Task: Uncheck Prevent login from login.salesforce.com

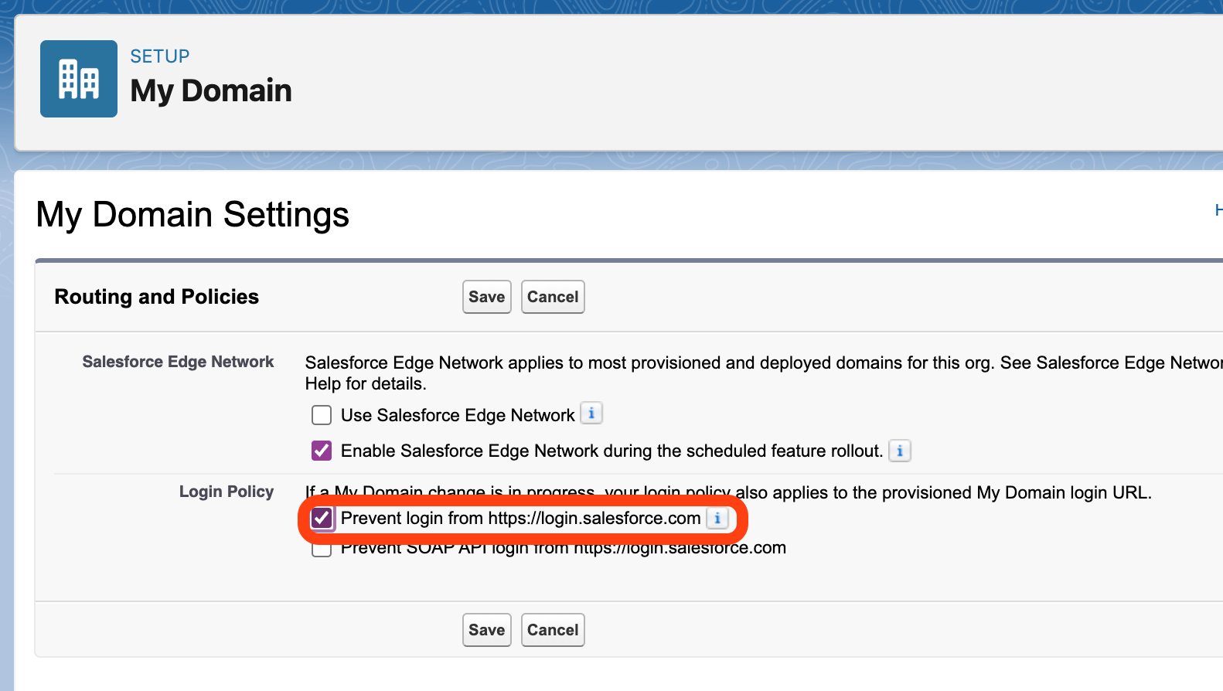Action: pos(322,518)
